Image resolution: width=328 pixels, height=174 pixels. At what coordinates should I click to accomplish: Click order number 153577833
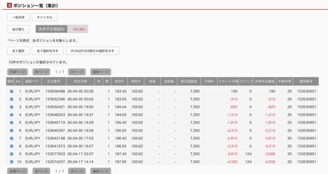[x=55, y=154]
